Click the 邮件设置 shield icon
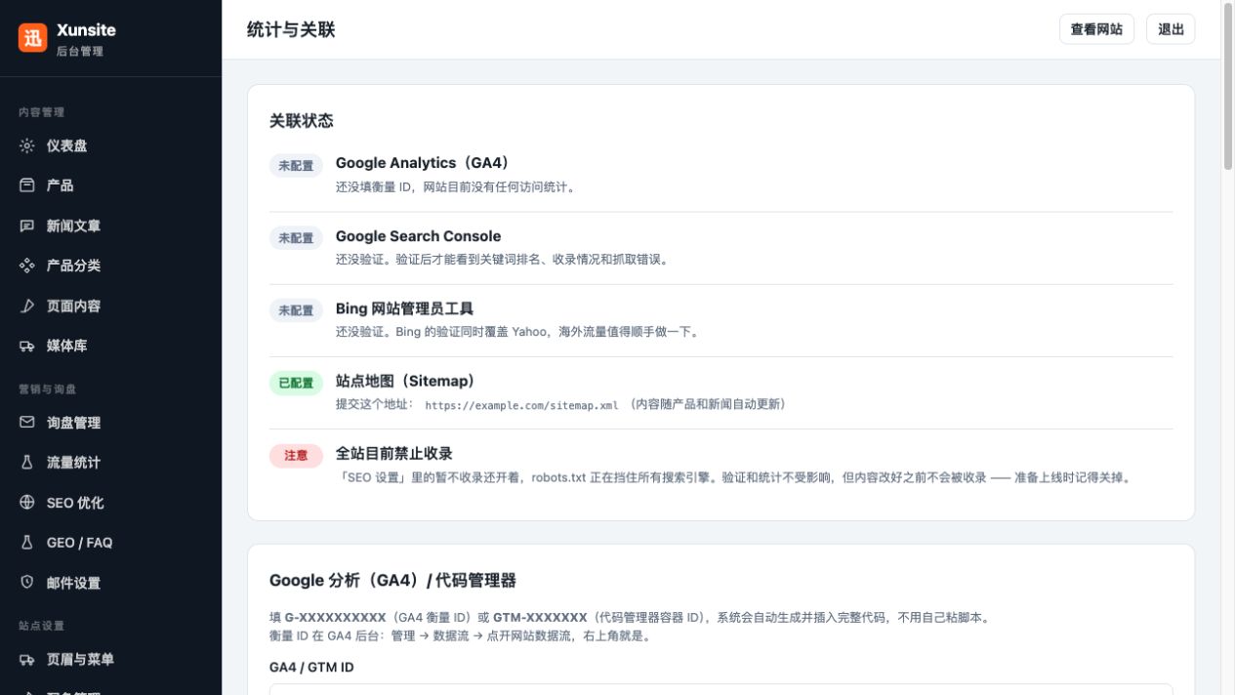The width and height of the screenshot is (1235, 695). click(27, 583)
